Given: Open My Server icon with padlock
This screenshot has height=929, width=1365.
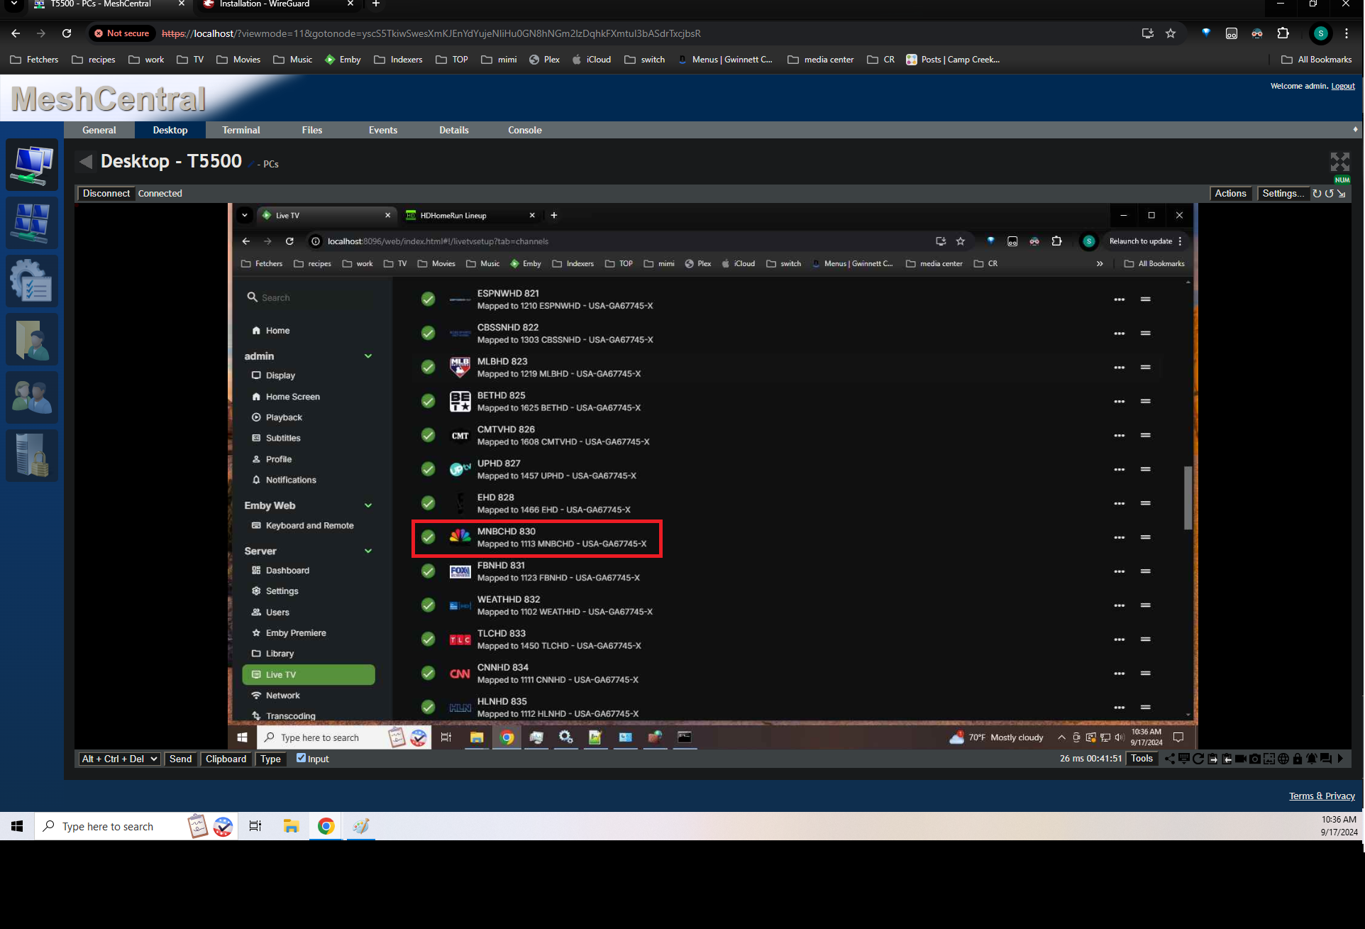Looking at the screenshot, I should [32, 456].
